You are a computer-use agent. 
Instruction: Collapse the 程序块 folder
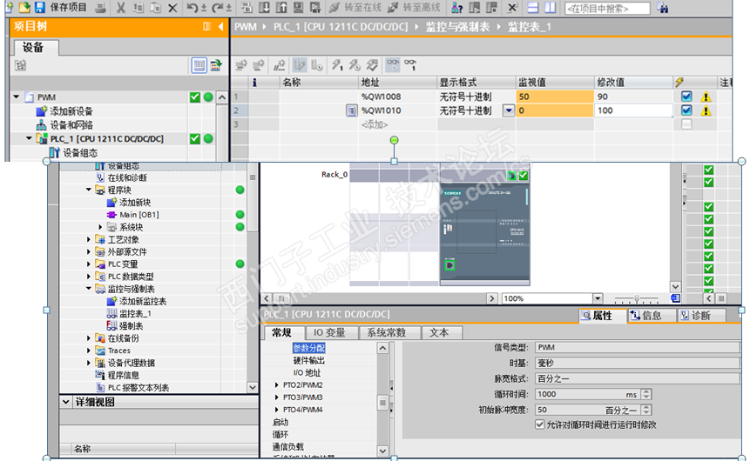coord(89,190)
